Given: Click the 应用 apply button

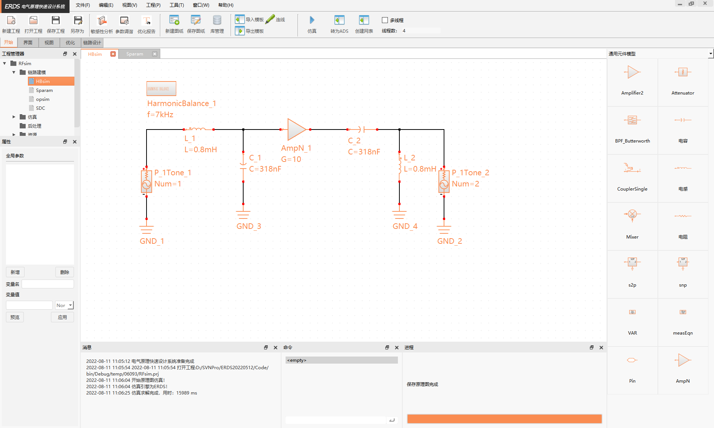Looking at the screenshot, I should click(x=62, y=317).
